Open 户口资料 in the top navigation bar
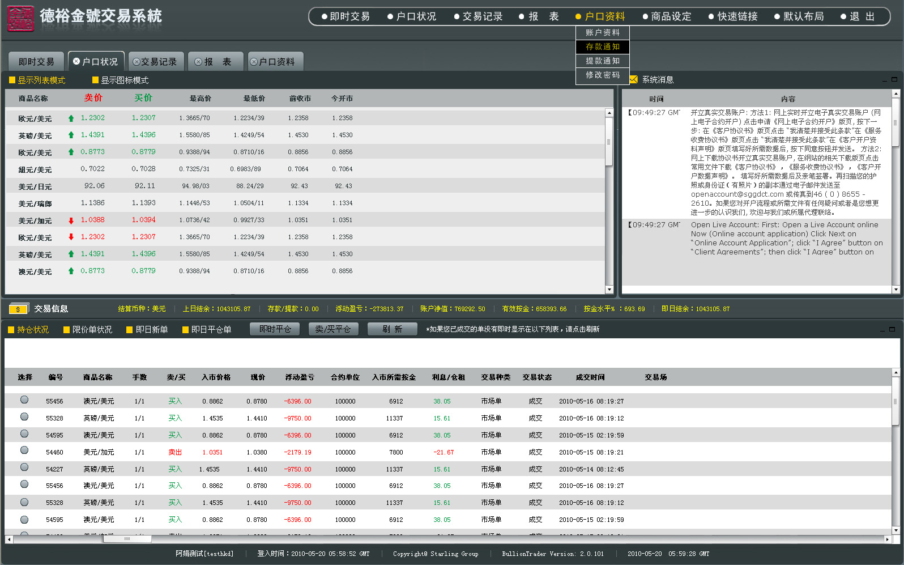 click(600, 16)
